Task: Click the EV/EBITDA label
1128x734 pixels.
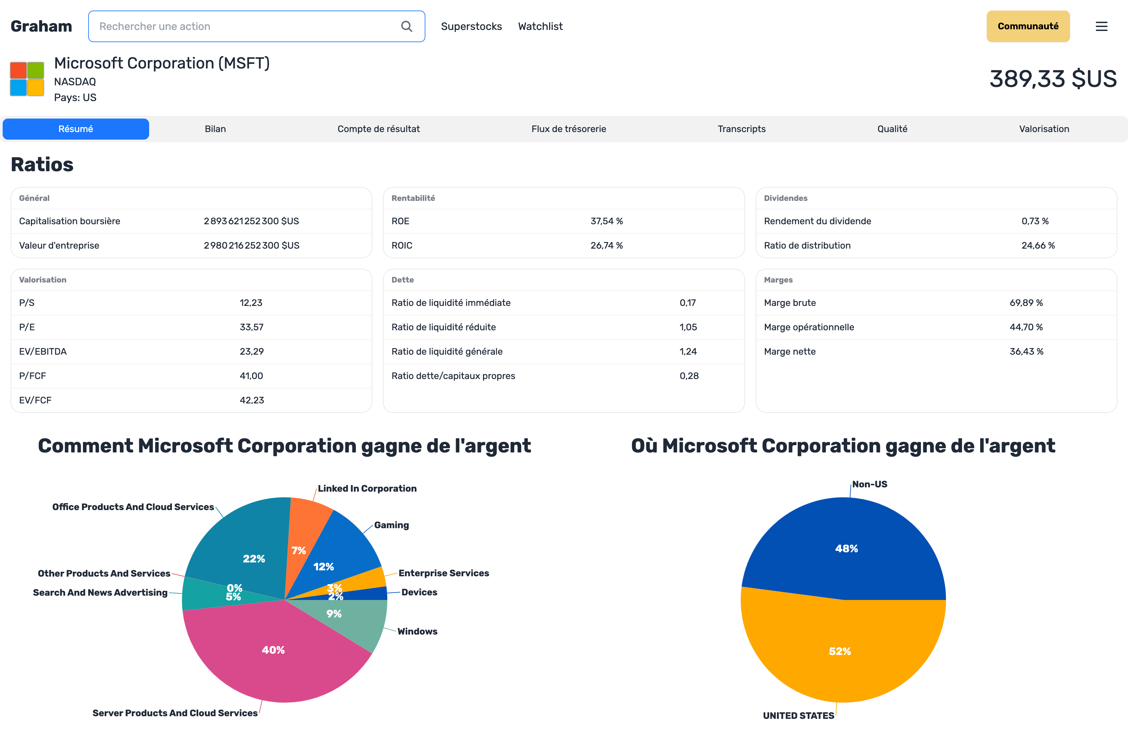Action: (43, 351)
